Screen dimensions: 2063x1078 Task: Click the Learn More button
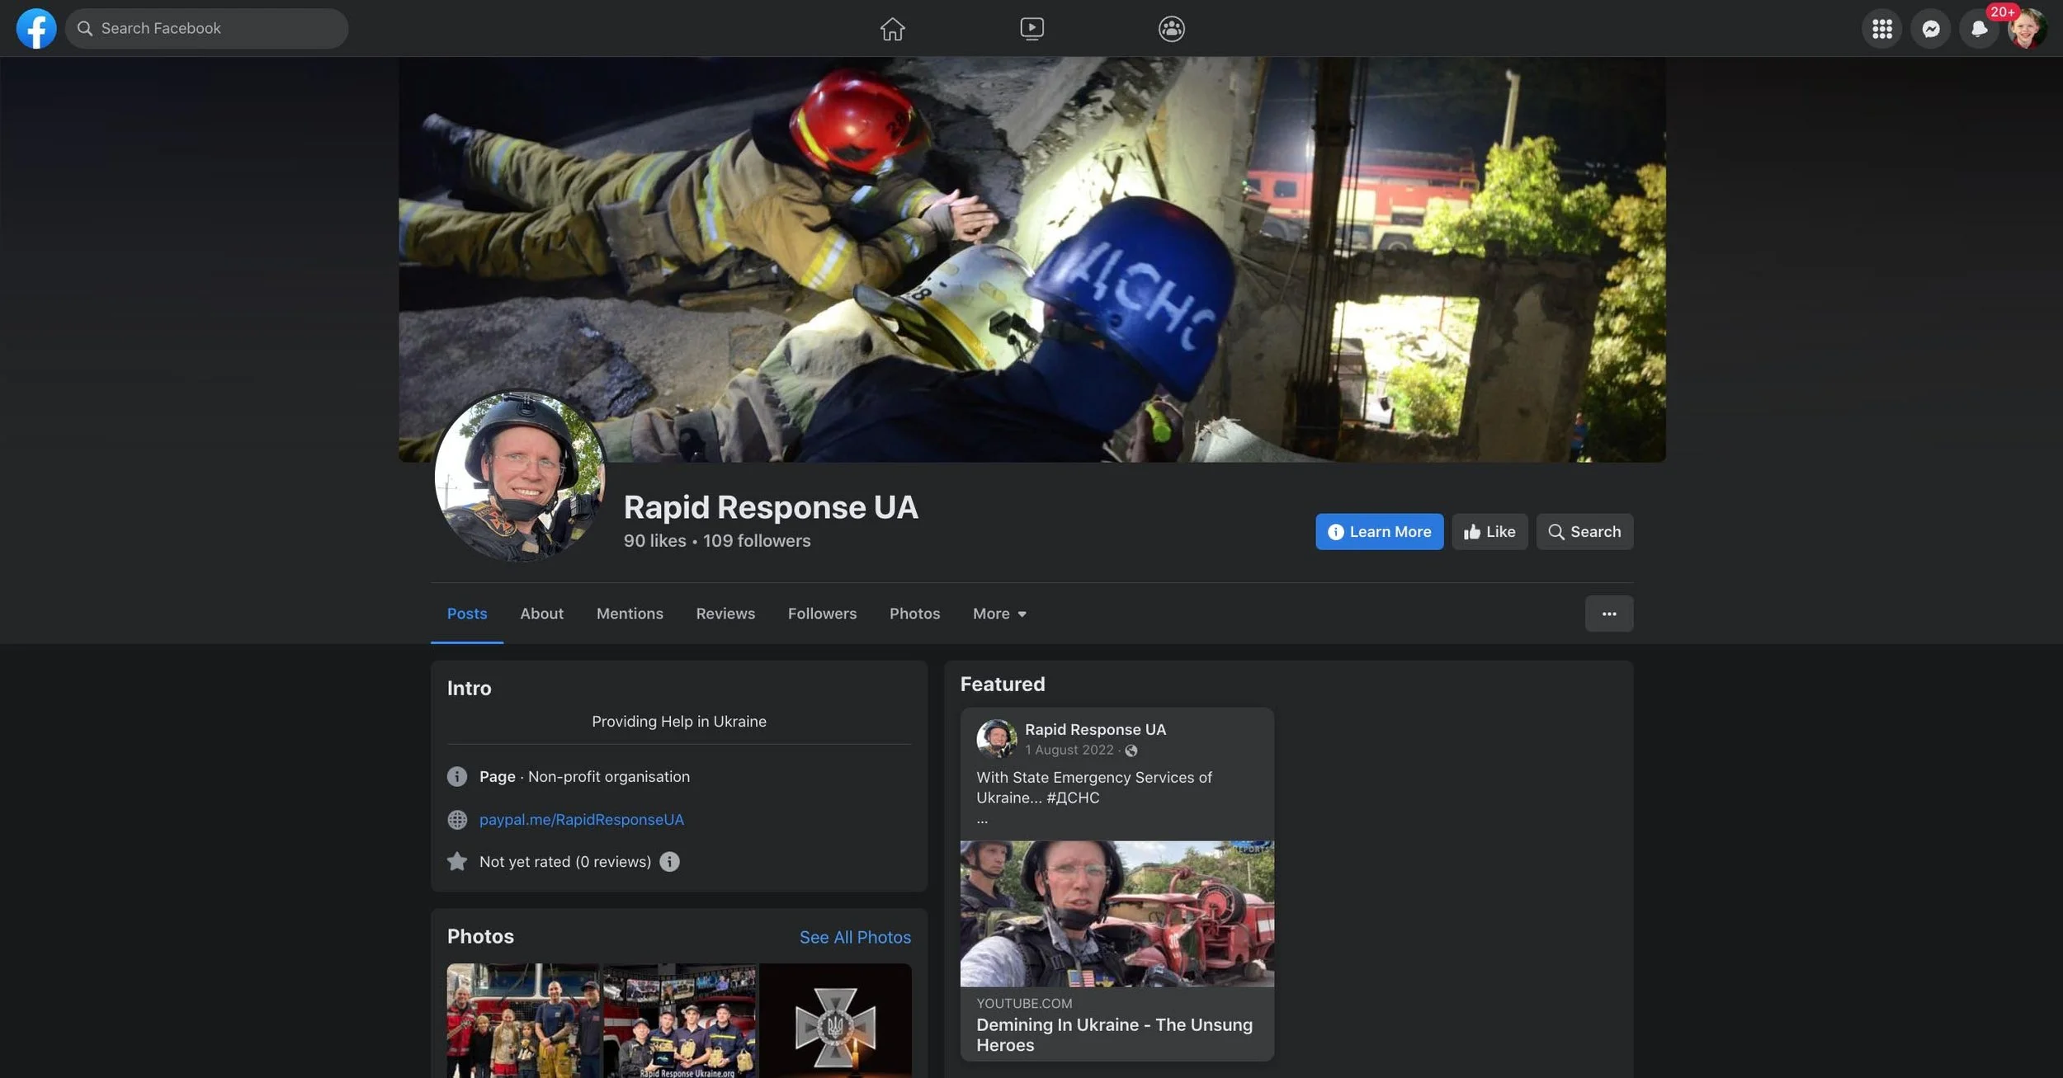click(x=1379, y=531)
